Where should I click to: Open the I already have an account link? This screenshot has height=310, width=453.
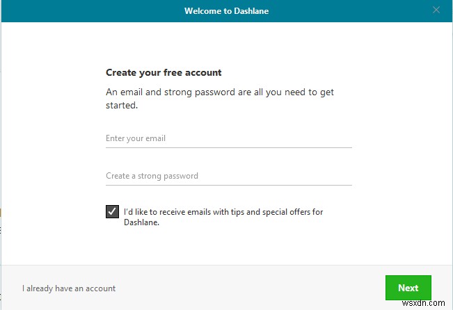[69, 288]
